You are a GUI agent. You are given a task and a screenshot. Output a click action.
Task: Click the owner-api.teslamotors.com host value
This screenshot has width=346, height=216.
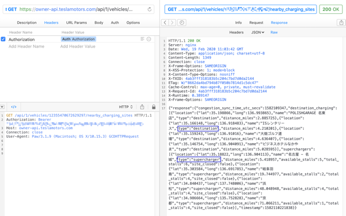click(46, 128)
